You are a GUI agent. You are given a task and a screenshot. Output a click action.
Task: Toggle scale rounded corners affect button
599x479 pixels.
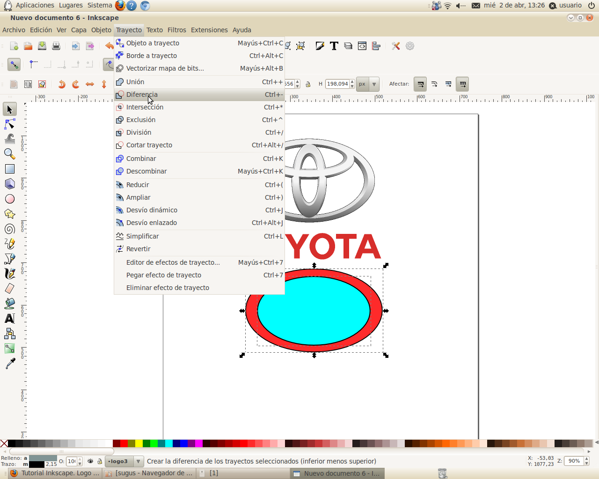coord(434,84)
